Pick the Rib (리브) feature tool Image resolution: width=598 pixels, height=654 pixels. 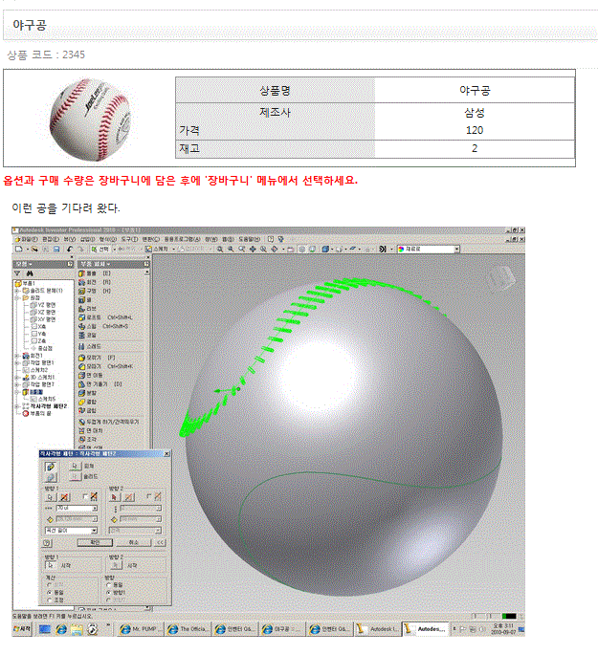(x=87, y=309)
